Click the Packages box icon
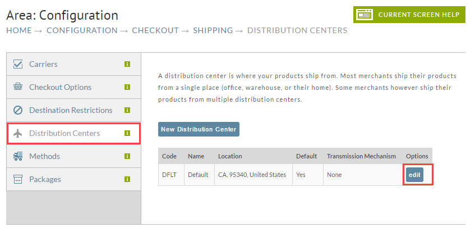This screenshot has height=250, width=475. [x=18, y=179]
